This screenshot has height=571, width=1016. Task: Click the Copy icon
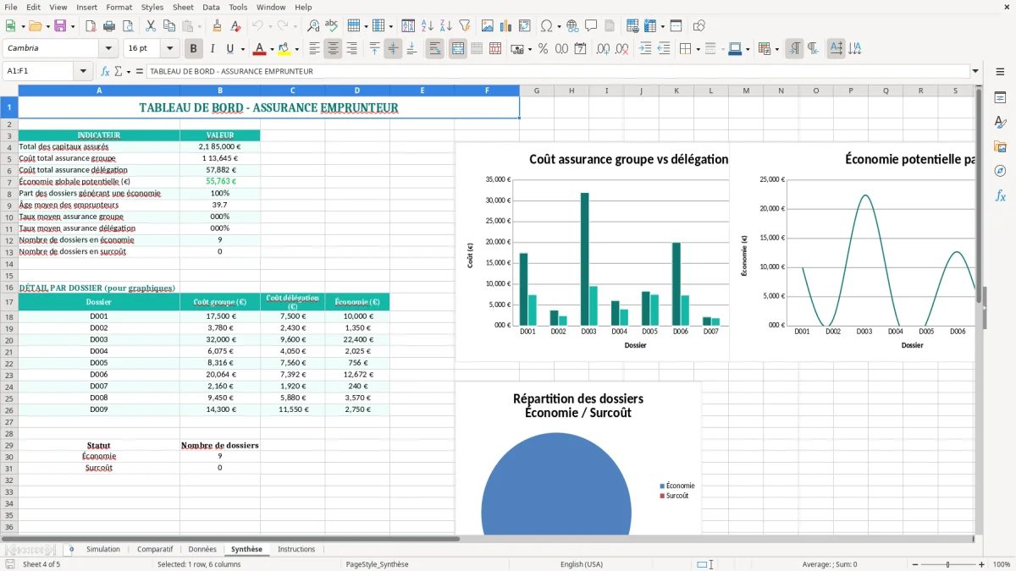pos(168,26)
